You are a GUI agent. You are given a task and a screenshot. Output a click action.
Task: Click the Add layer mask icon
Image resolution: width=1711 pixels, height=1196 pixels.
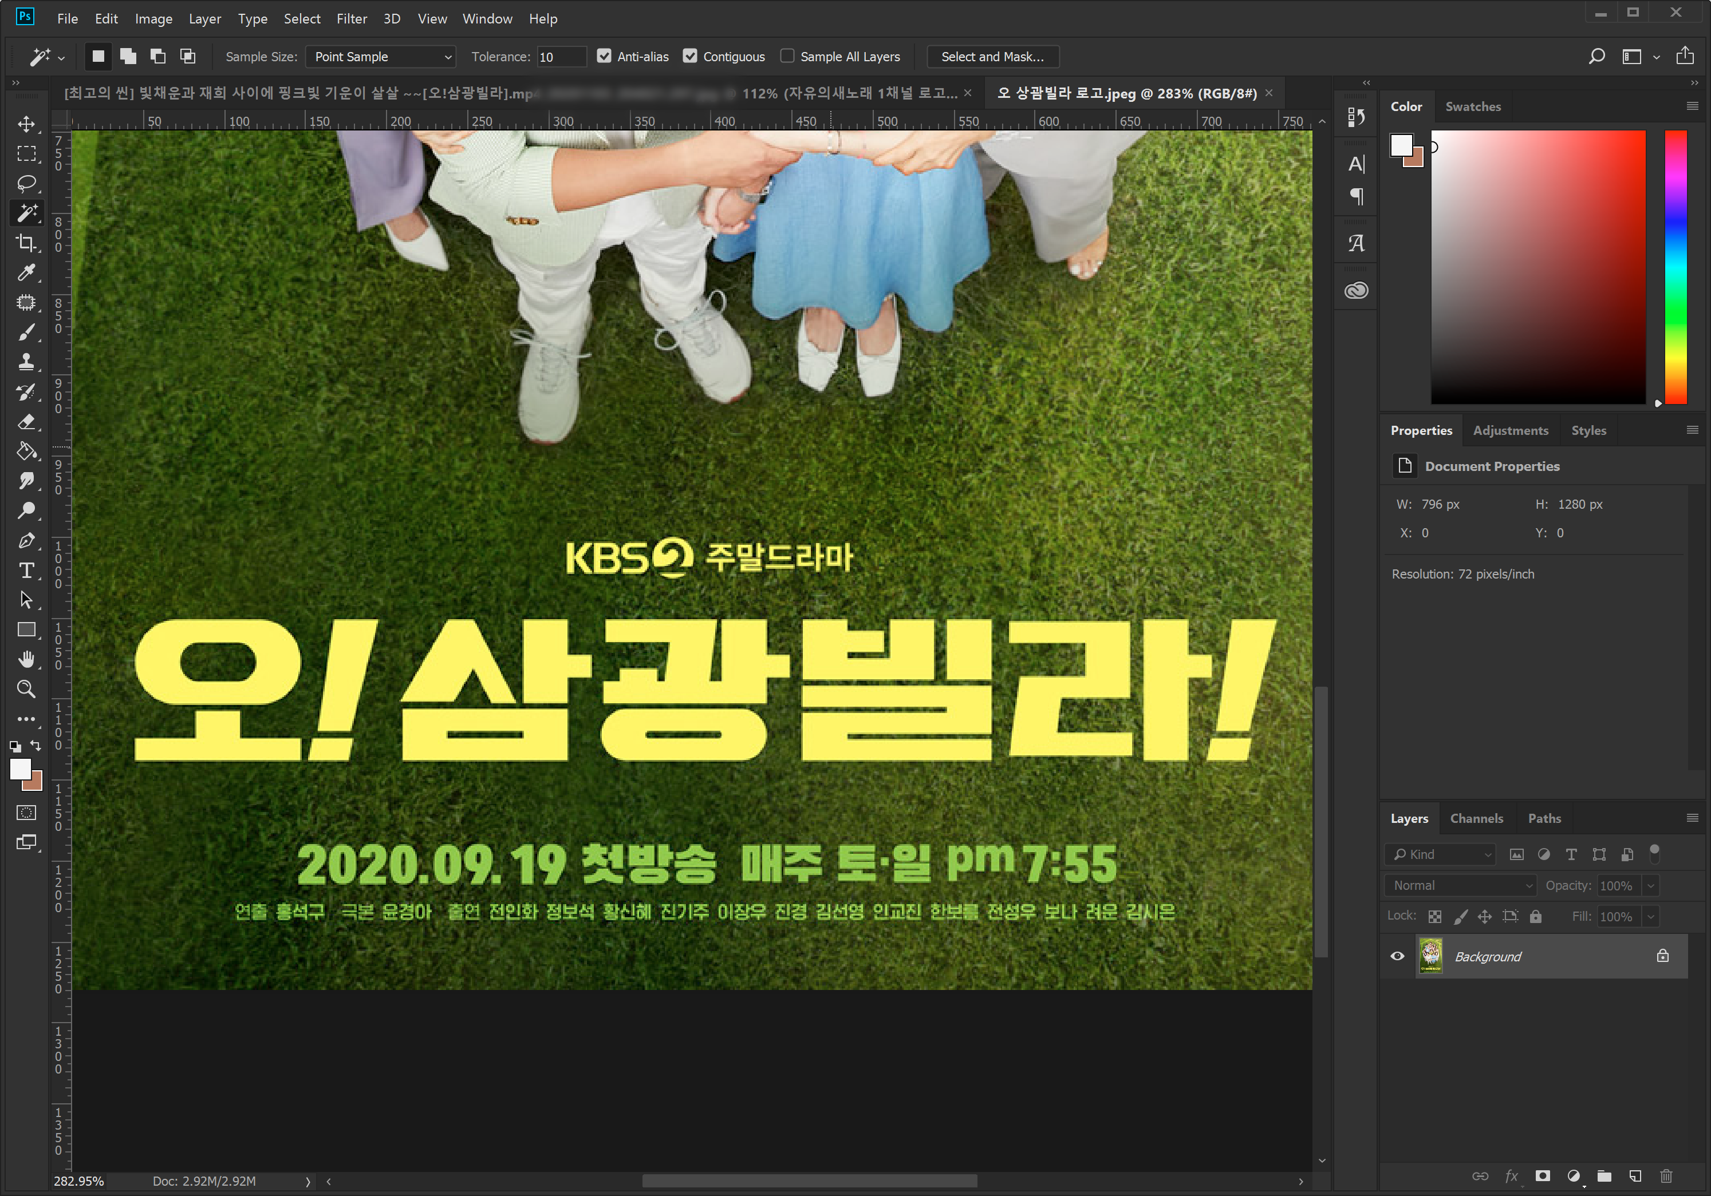1543,1176
